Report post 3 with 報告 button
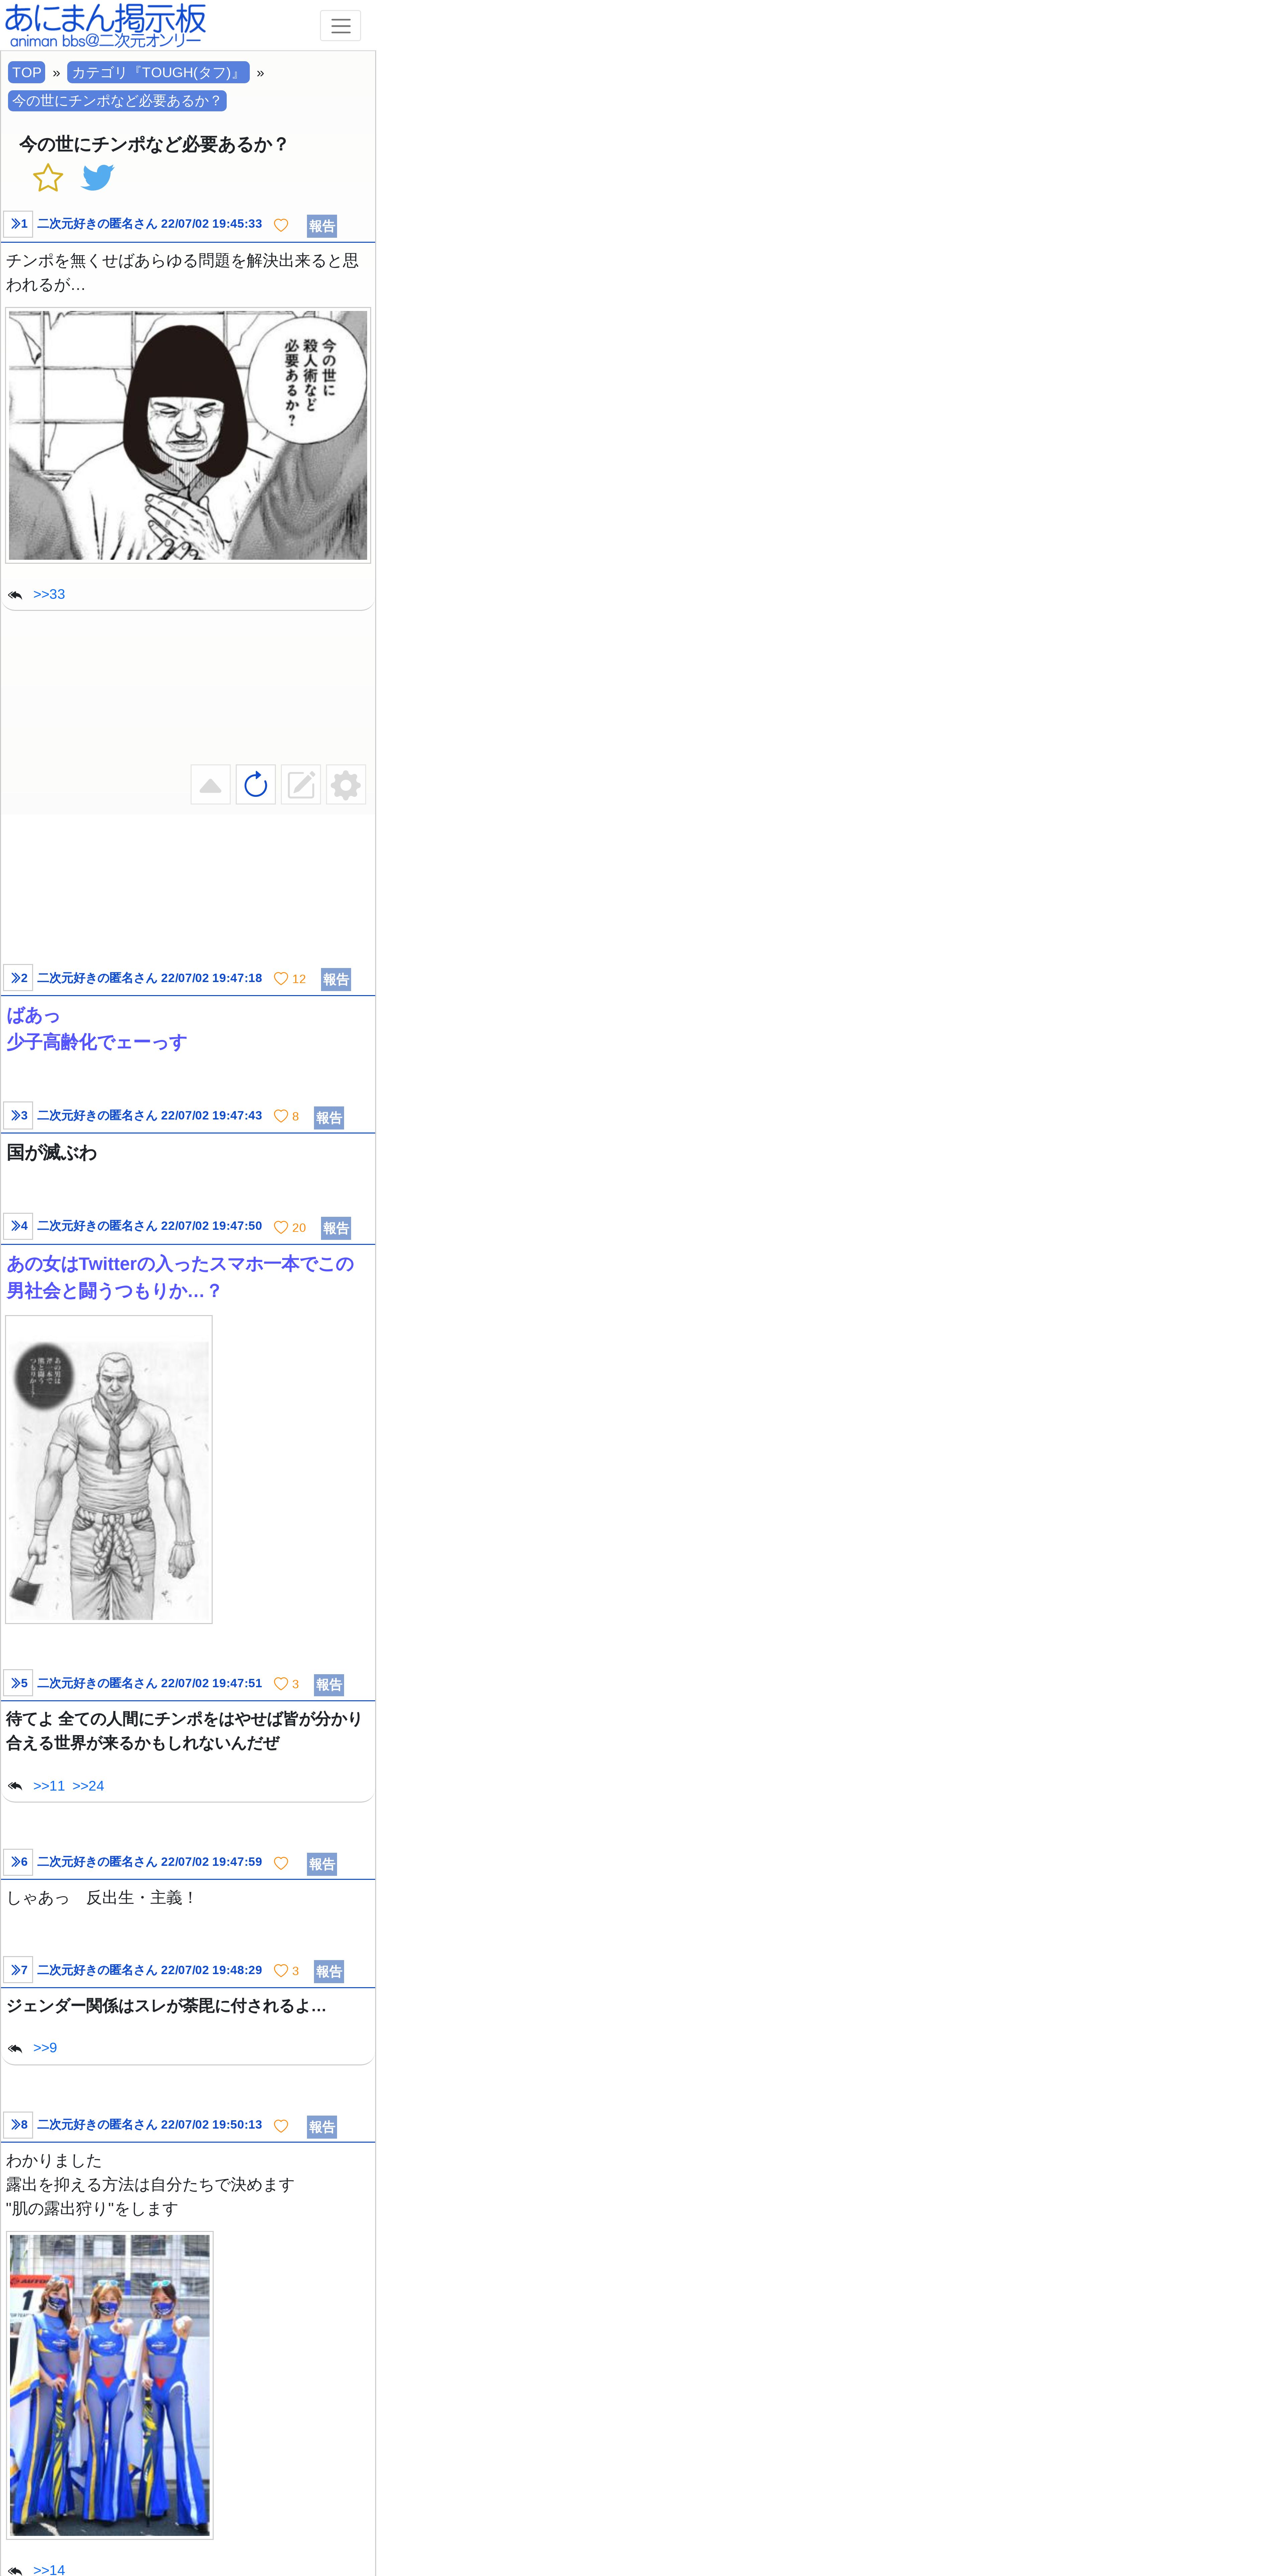 [329, 1118]
